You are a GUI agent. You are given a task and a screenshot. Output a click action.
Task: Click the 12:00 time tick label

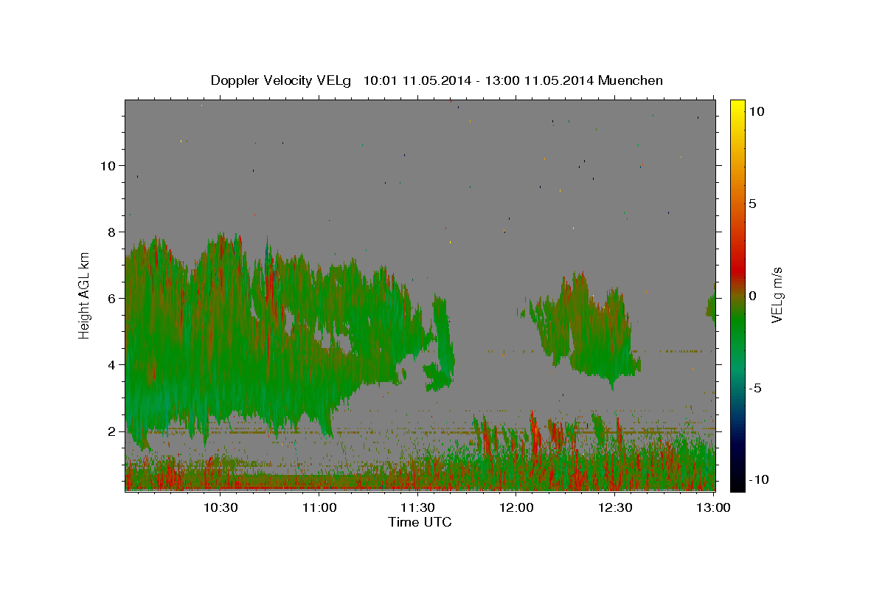[517, 507]
